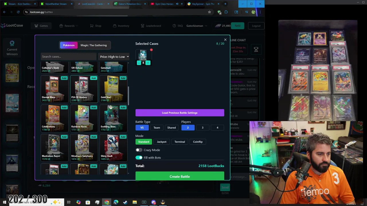Switch to Magic: The Gathering tab
This screenshot has height=206, width=367.
pos(93,45)
